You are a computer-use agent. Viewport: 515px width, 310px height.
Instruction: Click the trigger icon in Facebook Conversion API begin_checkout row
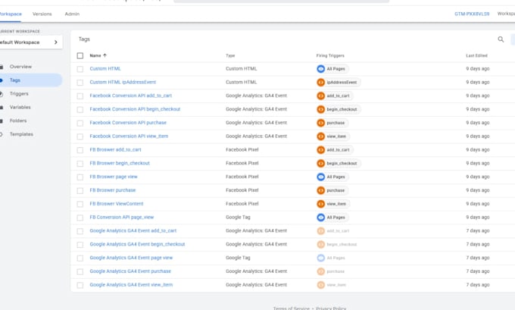[x=320, y=109]
